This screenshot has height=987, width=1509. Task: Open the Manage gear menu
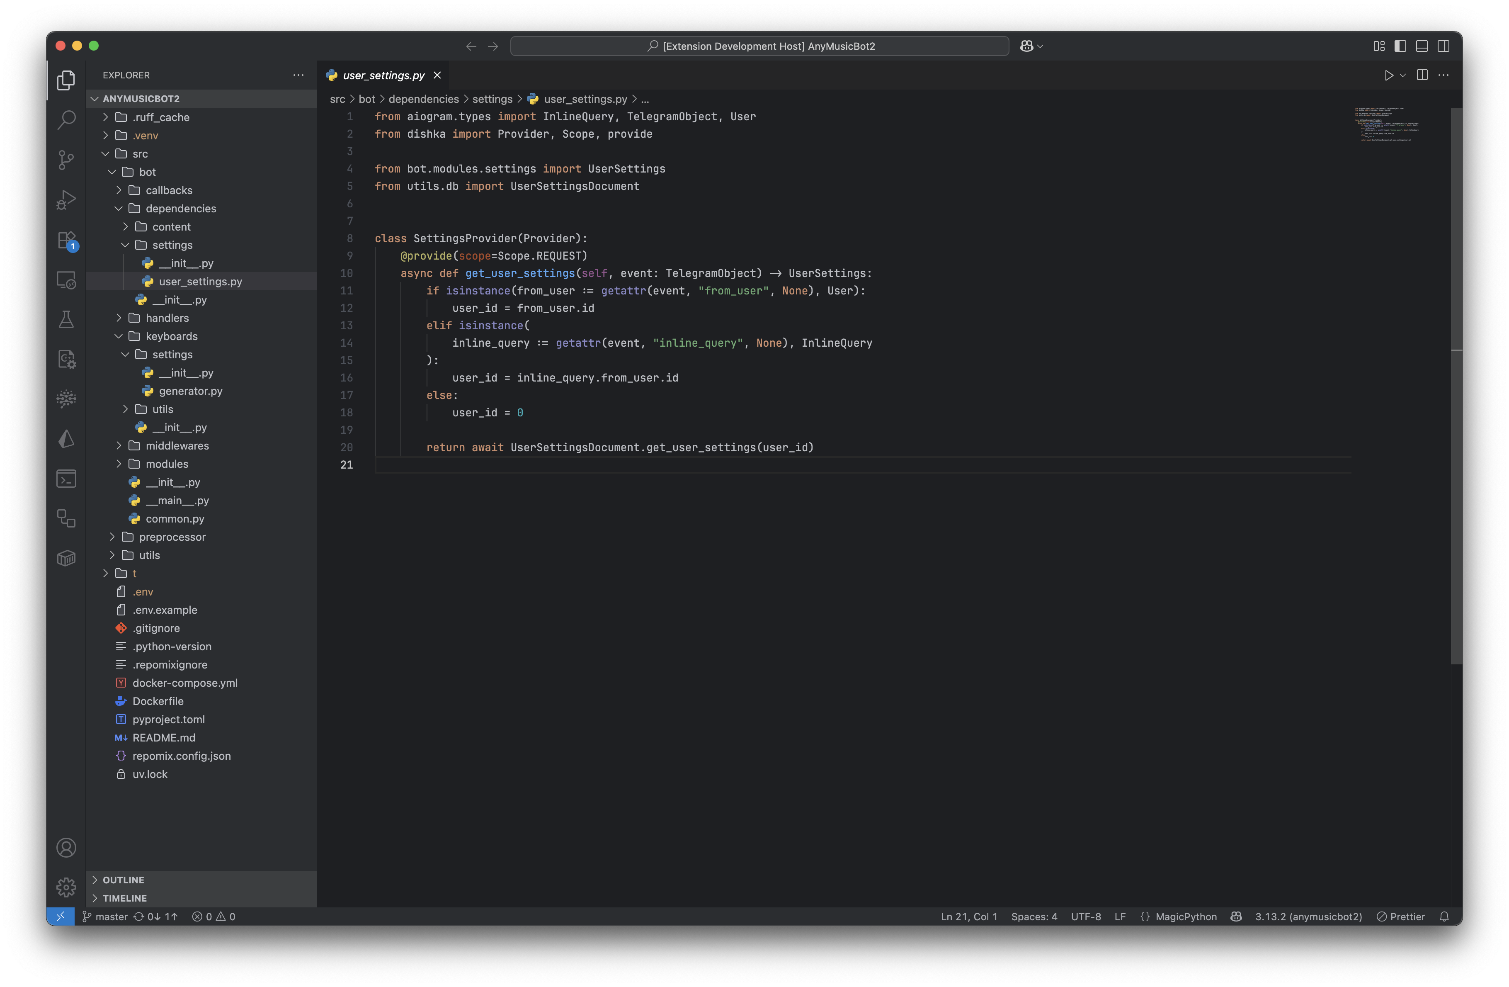click(66, 887)
